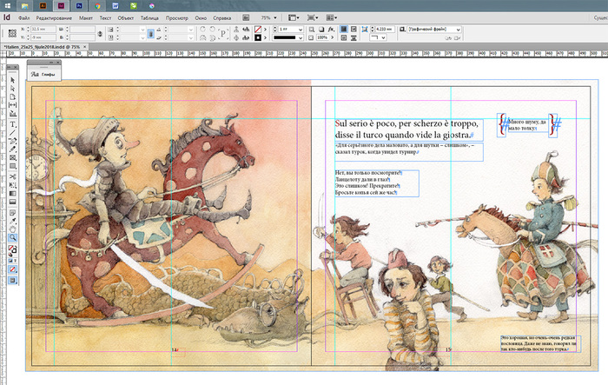Click the reference point locator grid
Screen dimensions: 608x385
[x=12, y=33]
